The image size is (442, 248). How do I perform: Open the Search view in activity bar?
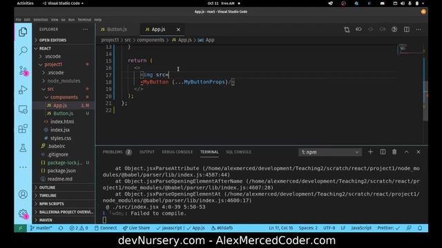pos(23,50)
